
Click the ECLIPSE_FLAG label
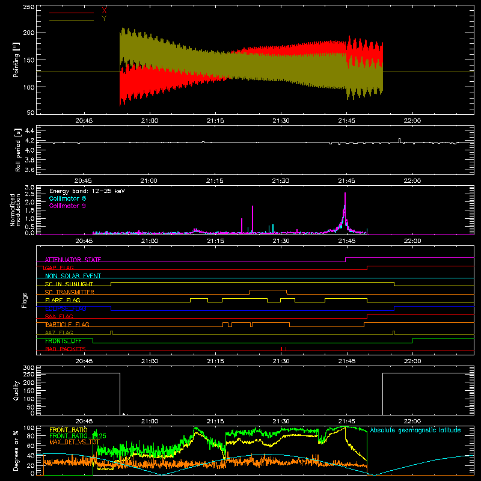pyautogui.click(x=66, y=308)
